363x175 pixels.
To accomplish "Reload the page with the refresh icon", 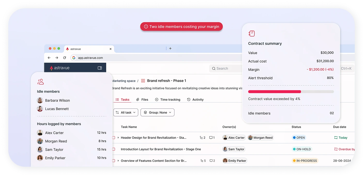I will click(x=65, y=58).
